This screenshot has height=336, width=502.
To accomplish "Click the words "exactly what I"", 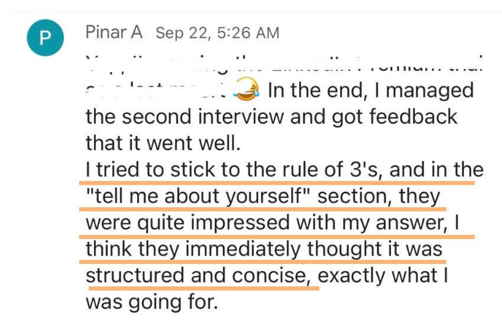I will point(383,276).
